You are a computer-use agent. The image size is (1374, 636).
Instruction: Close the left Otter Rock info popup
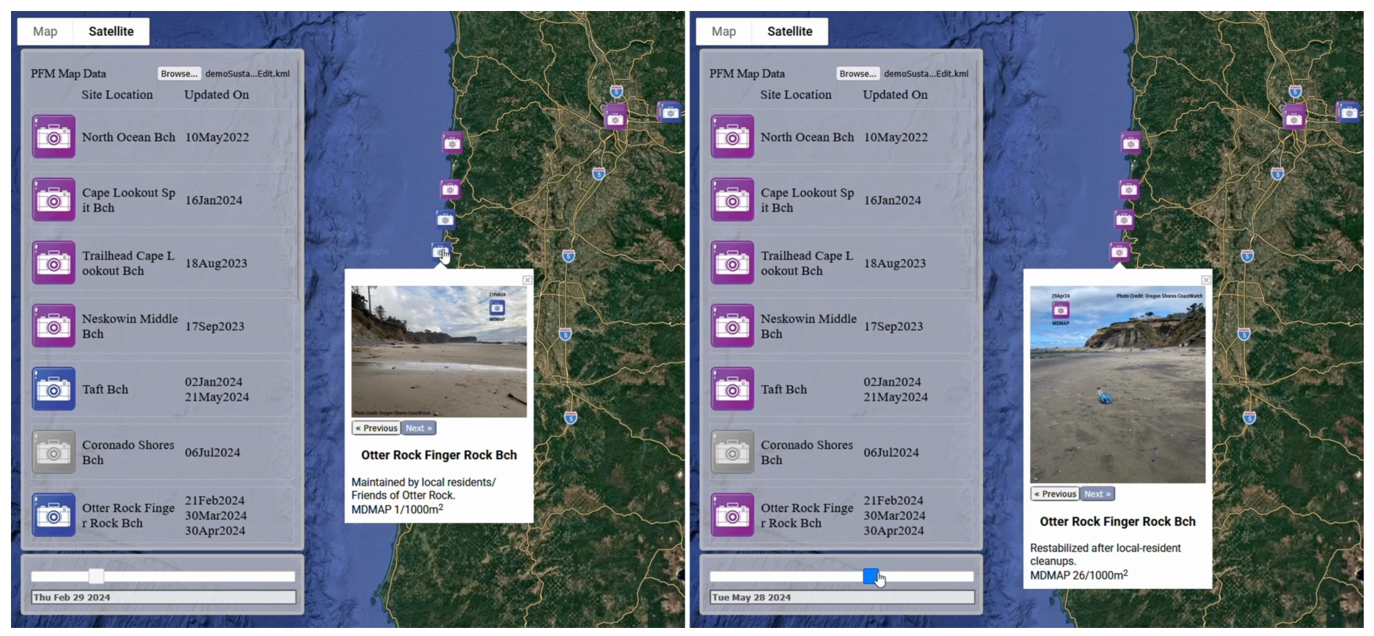[x=527, y=280]
